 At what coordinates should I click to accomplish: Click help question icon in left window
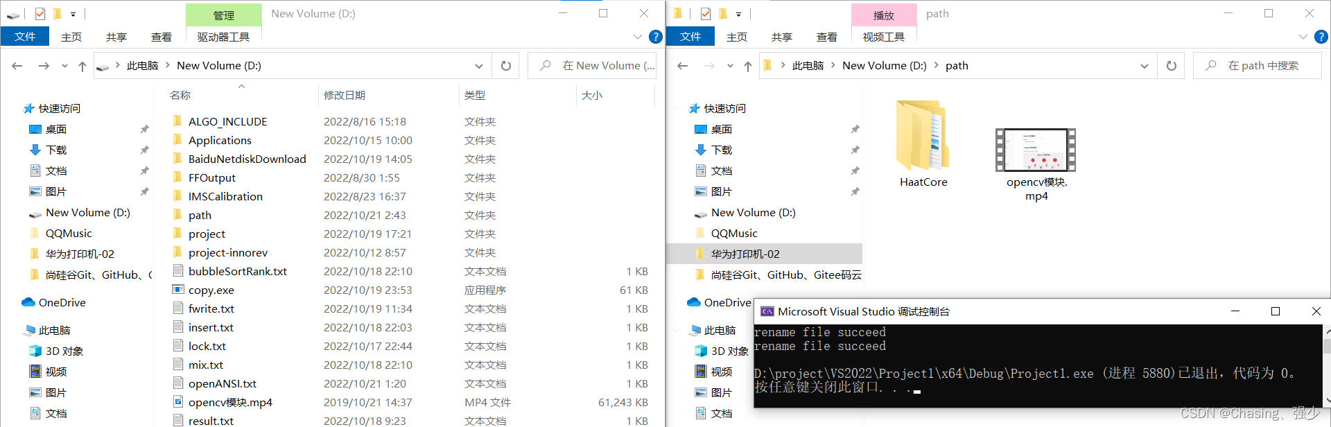click(x=655, y=37)
